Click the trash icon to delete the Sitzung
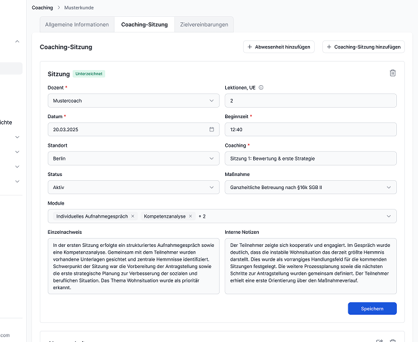The image size is (418, 342). [x=392, y=73]
